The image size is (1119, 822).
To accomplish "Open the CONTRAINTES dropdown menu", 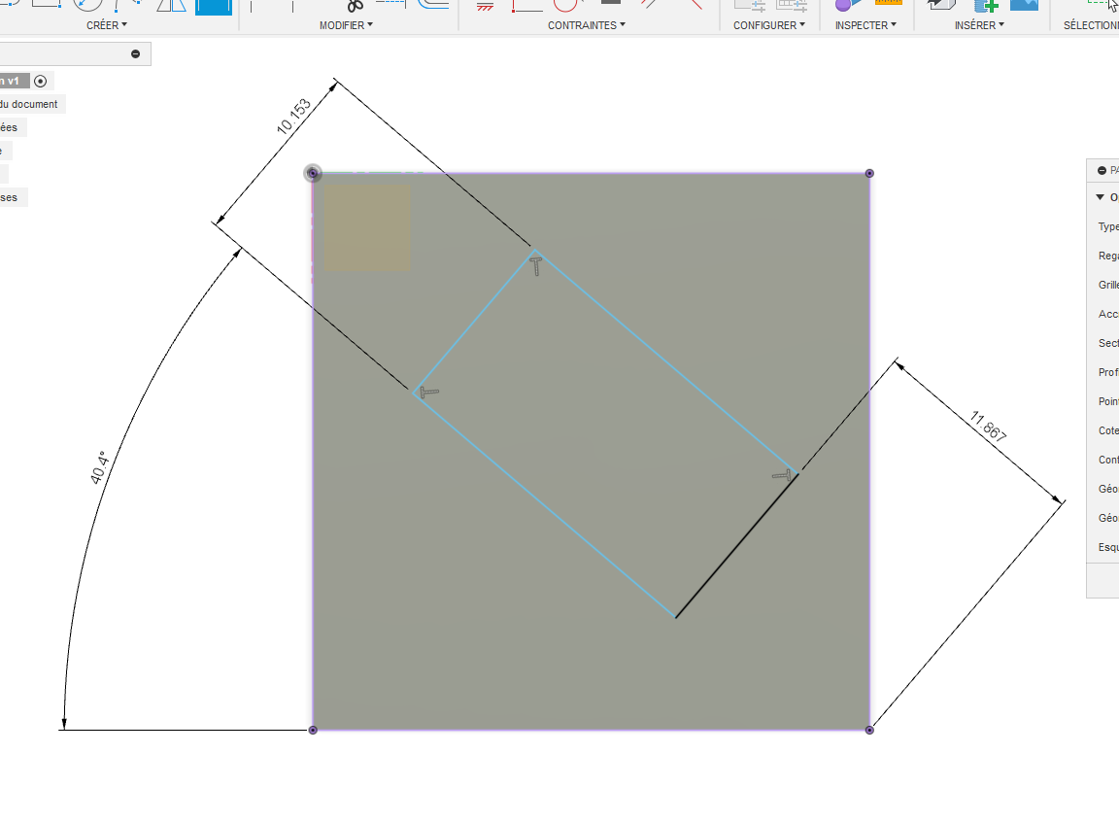I will tap(587, 25).
